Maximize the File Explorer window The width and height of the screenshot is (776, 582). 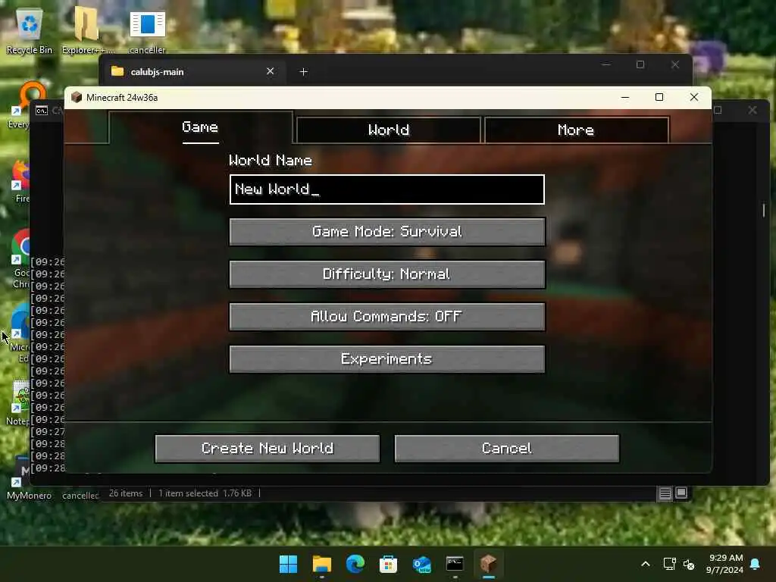pos(640,64)
